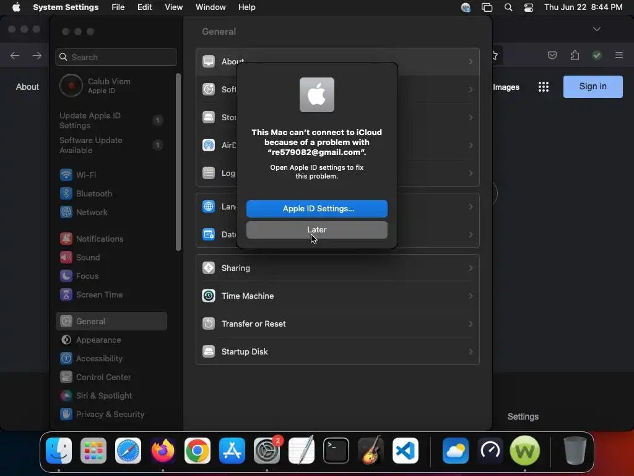Open the Sharing row in General
Image resolution: width=634 pixels, height=476 pixels.
(337, 268)
